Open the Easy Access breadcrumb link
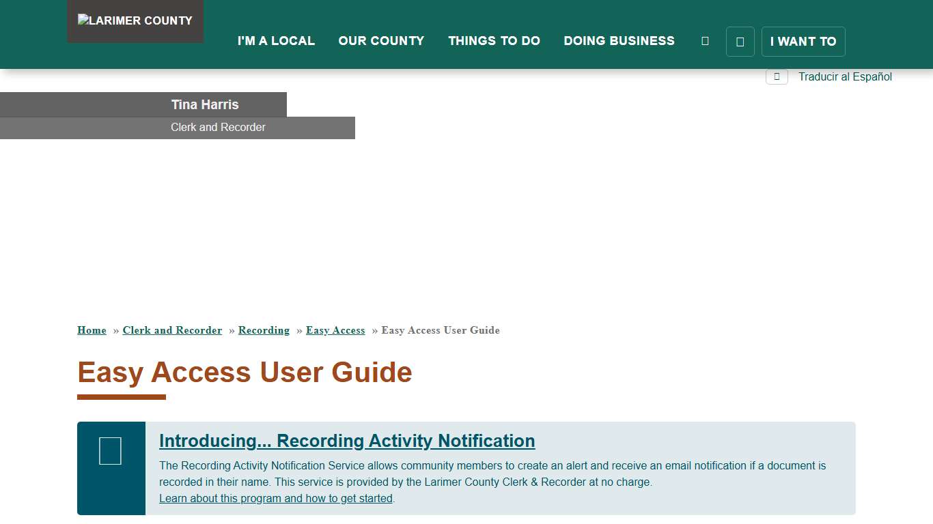Viewport: 933px width, 524px height. pos(335,330)
